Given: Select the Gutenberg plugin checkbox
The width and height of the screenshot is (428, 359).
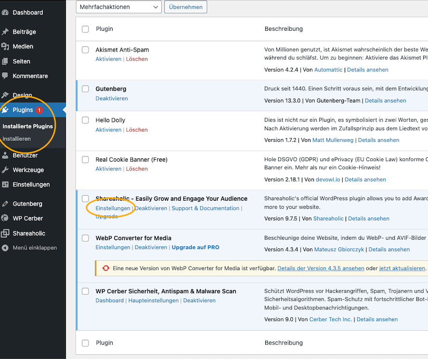Looking at the screenshot, I should tap(85, 89).
